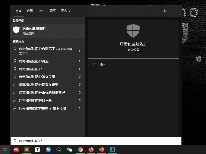Launch PowerPoint from the taskbar
Viewport: 206px width, 154px height.
coord(101,150)
